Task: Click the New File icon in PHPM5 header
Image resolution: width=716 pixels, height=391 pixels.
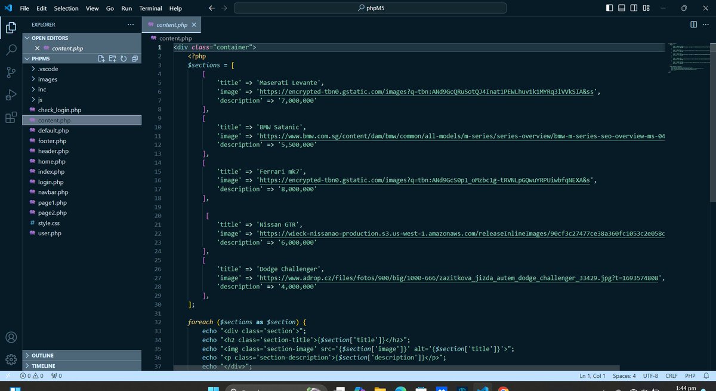Action: pyautogui.click(x=101, y=59)
